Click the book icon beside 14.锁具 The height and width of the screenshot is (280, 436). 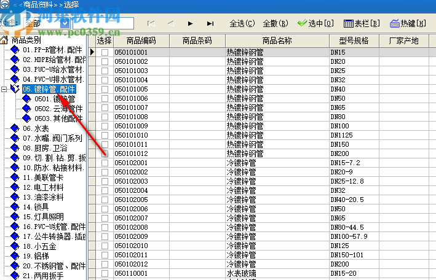point(15,207)
